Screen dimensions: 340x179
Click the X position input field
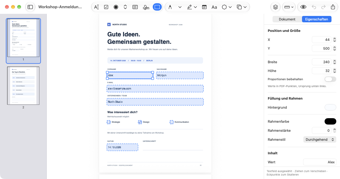pos(321,40)
